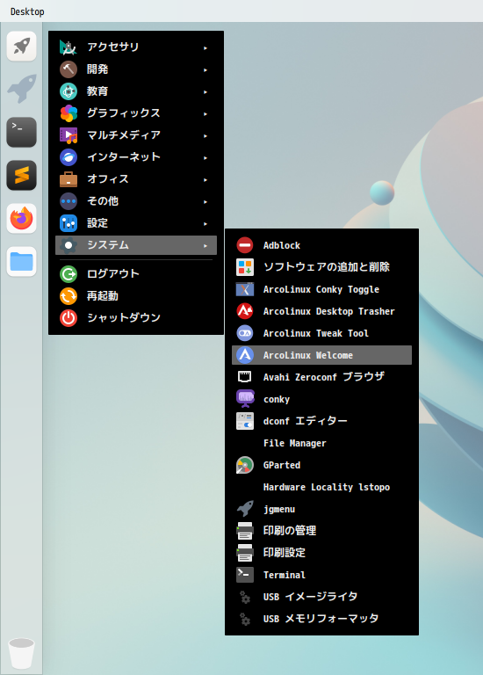Open Hardware Locality lstopo entry
483x675 pixels.
tap(321, 487)
